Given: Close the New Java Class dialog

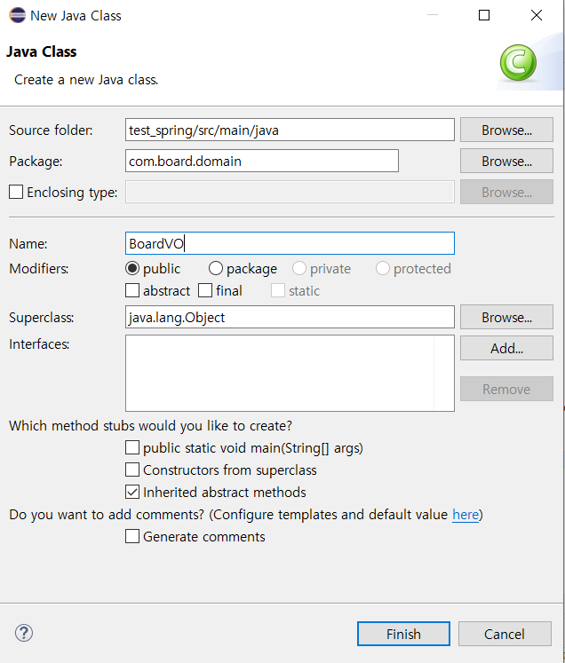Looking at the screenshot, I should coord(537,15).
